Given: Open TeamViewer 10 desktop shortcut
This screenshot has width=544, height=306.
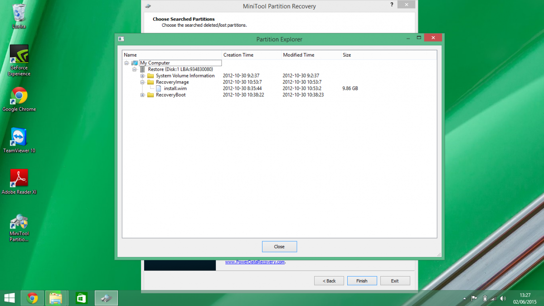Looking at the screenshot, I should (19, 140).
